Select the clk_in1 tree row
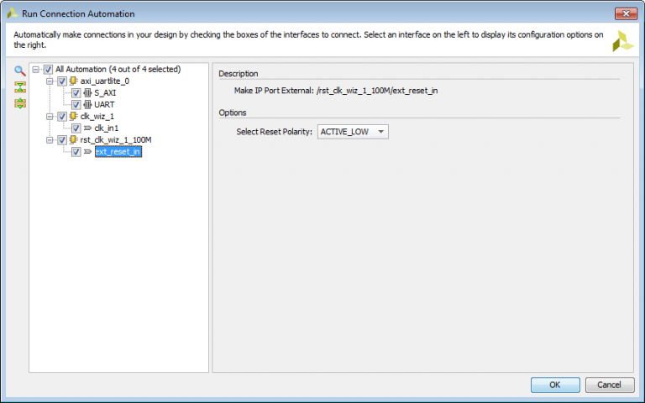Image resolution: width=645 pixels, height=403 pixels. (106, 128)
